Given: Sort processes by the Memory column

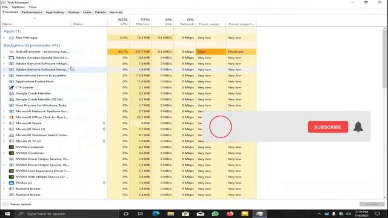Looking at the screenshot, I should pyautogui.click(x=141, y=22).
